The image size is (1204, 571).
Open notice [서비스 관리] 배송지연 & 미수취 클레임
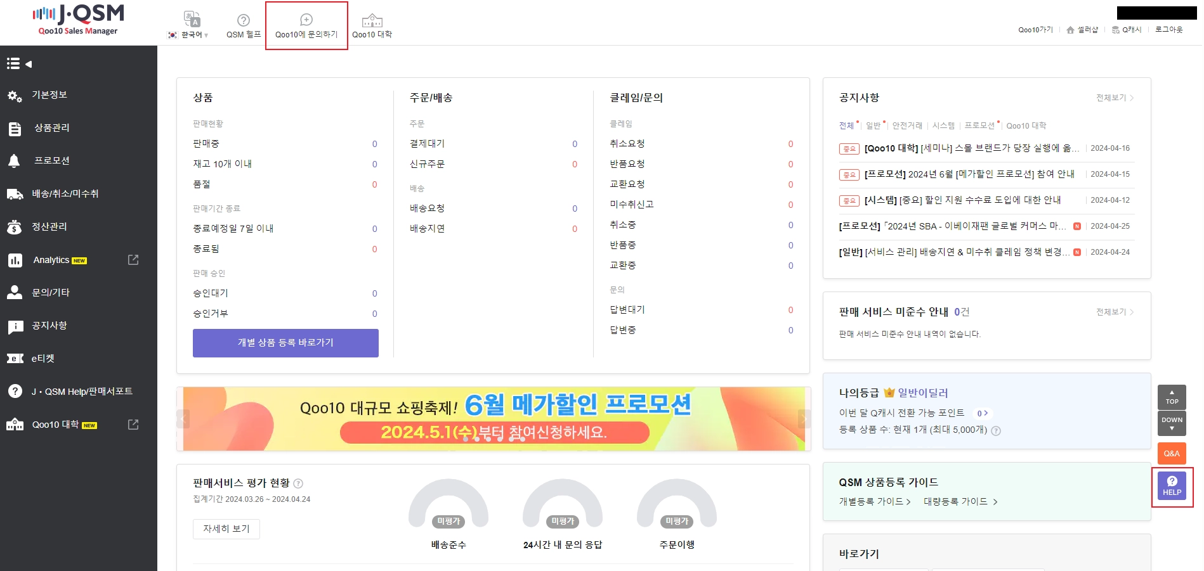[x=953, y=252]
